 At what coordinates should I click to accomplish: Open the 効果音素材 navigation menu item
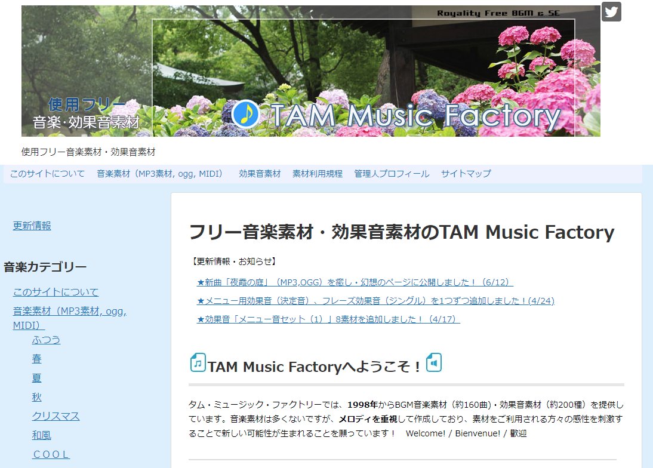(258, 174)
